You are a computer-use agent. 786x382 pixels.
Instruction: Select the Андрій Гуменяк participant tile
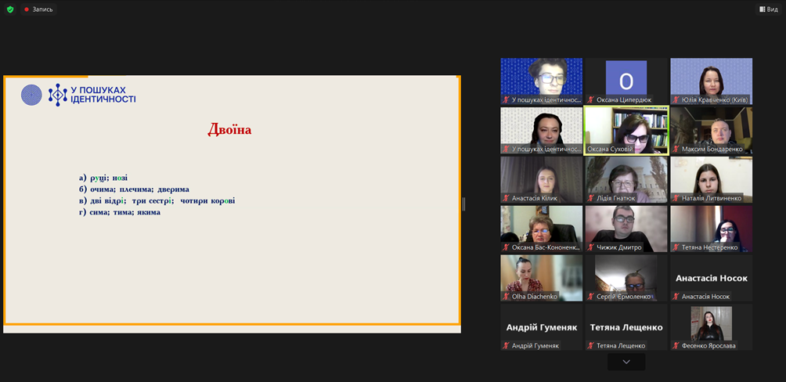(542, 326)
